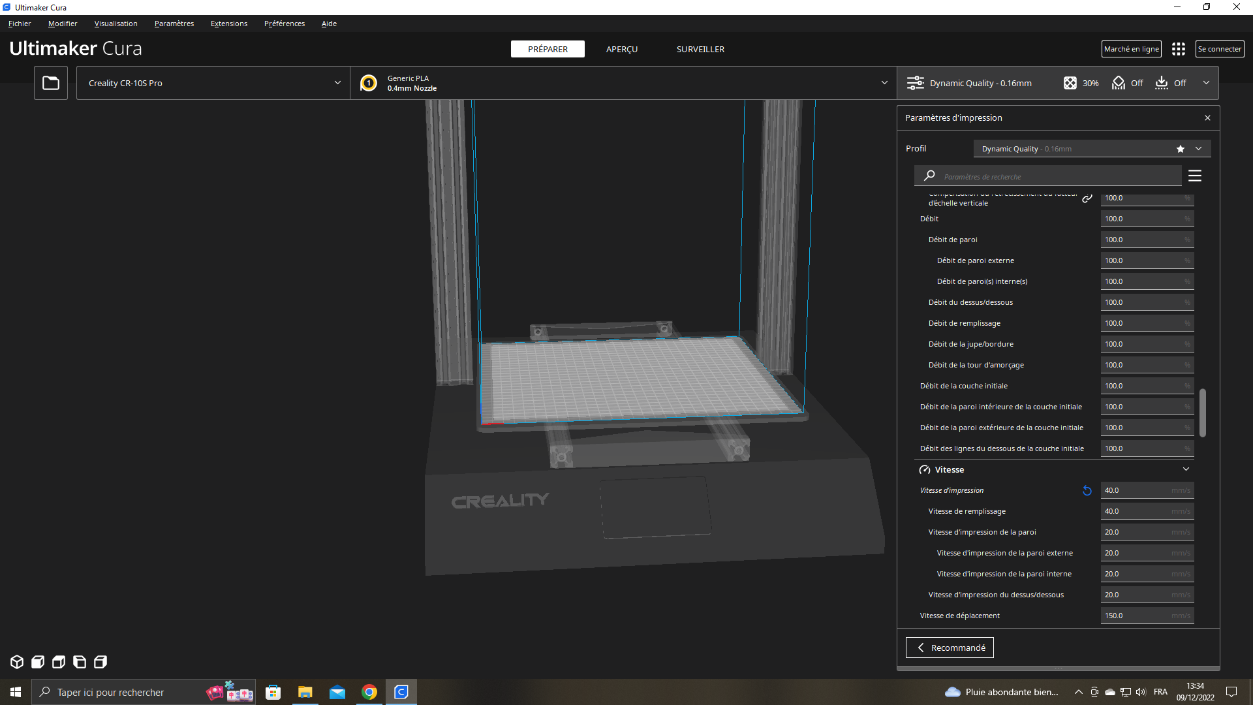Image resolution: width=1253 pixels, height=705 pixels.
Task: Edit the Débit value field
Action: click(x=1147, y=219)
